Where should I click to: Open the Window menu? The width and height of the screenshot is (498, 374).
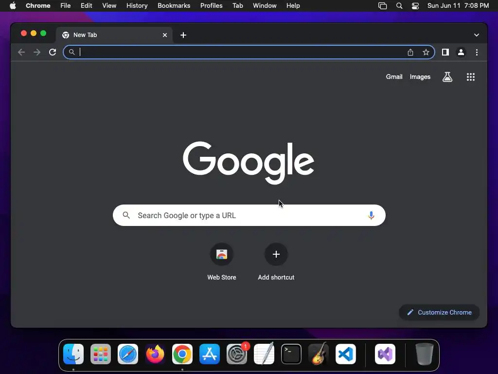265,6
